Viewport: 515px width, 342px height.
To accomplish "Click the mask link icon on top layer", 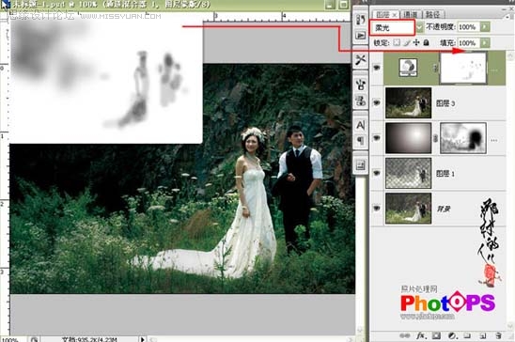I will click(435, 68).
